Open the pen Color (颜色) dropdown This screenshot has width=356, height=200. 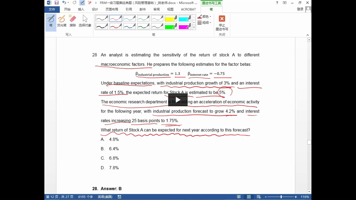click(x=205, y=17)
